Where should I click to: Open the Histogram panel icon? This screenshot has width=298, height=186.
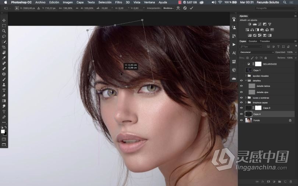point(234,78)
